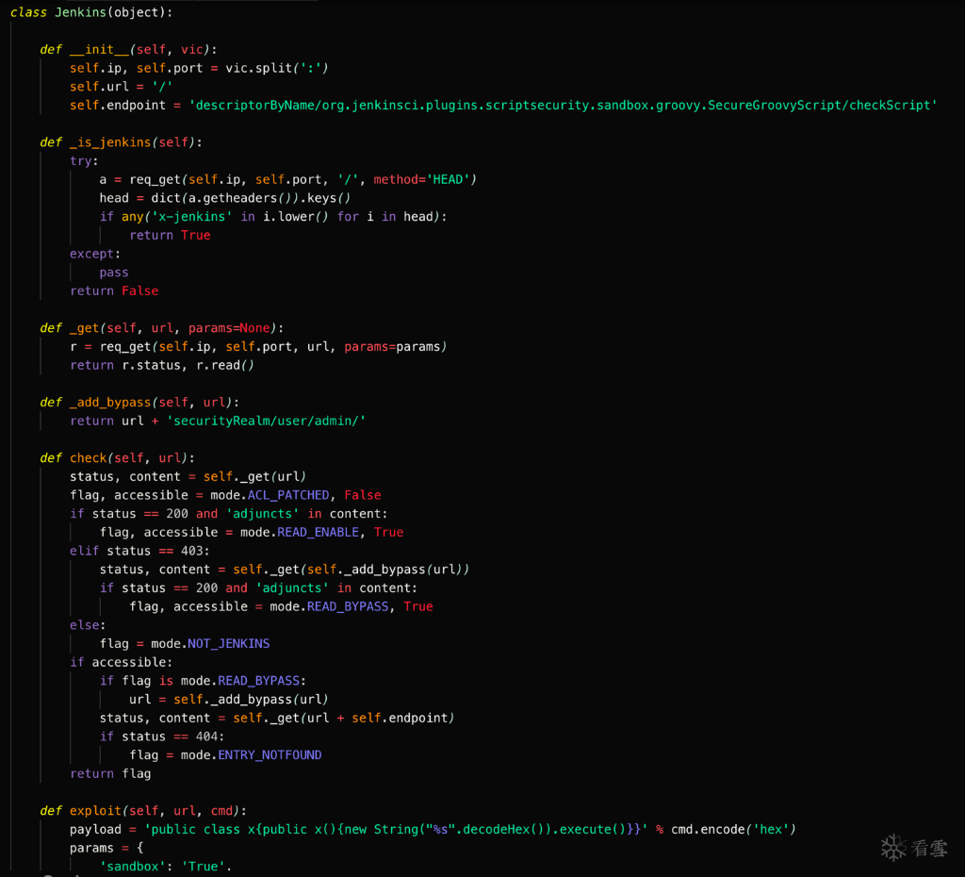
Task: Click the 'elif status == 403:' line
Action: [x=139, y=551]
